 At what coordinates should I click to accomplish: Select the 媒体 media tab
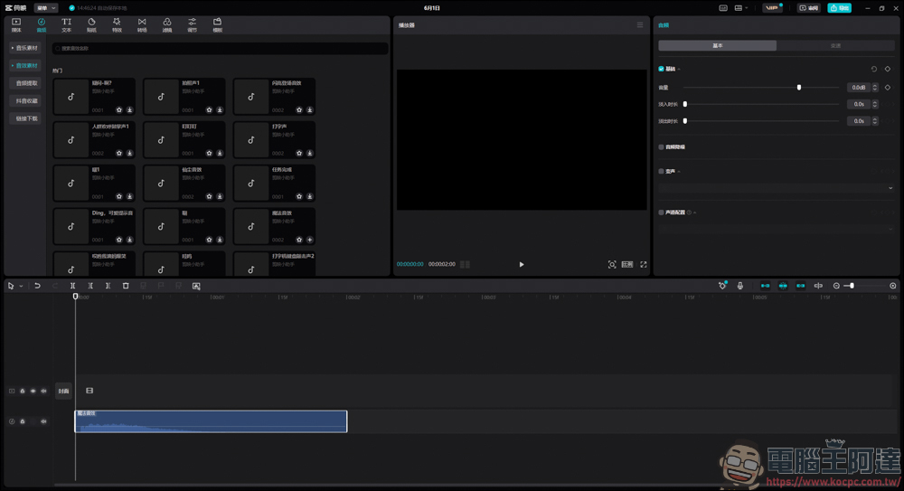(16, 24)
